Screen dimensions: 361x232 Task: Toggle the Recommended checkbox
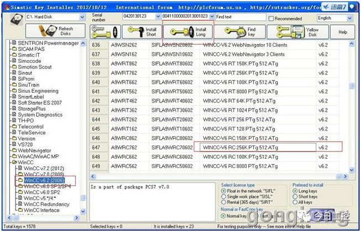click(271, 18)
